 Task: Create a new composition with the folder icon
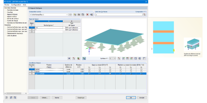click(x=75, y=15)
